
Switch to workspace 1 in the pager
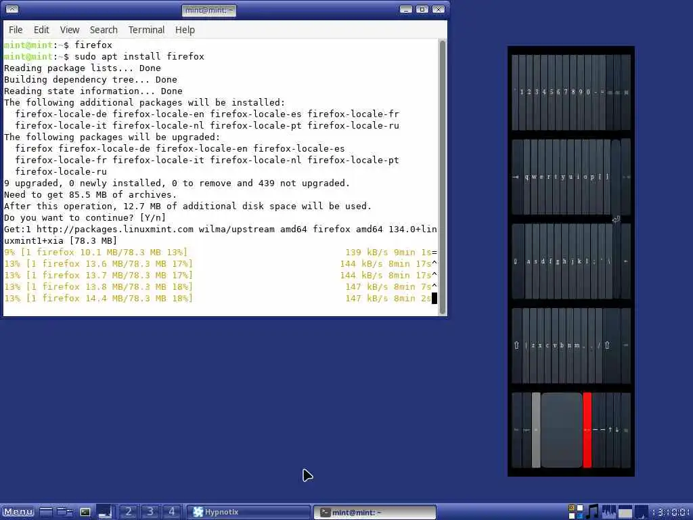point(106,512)
